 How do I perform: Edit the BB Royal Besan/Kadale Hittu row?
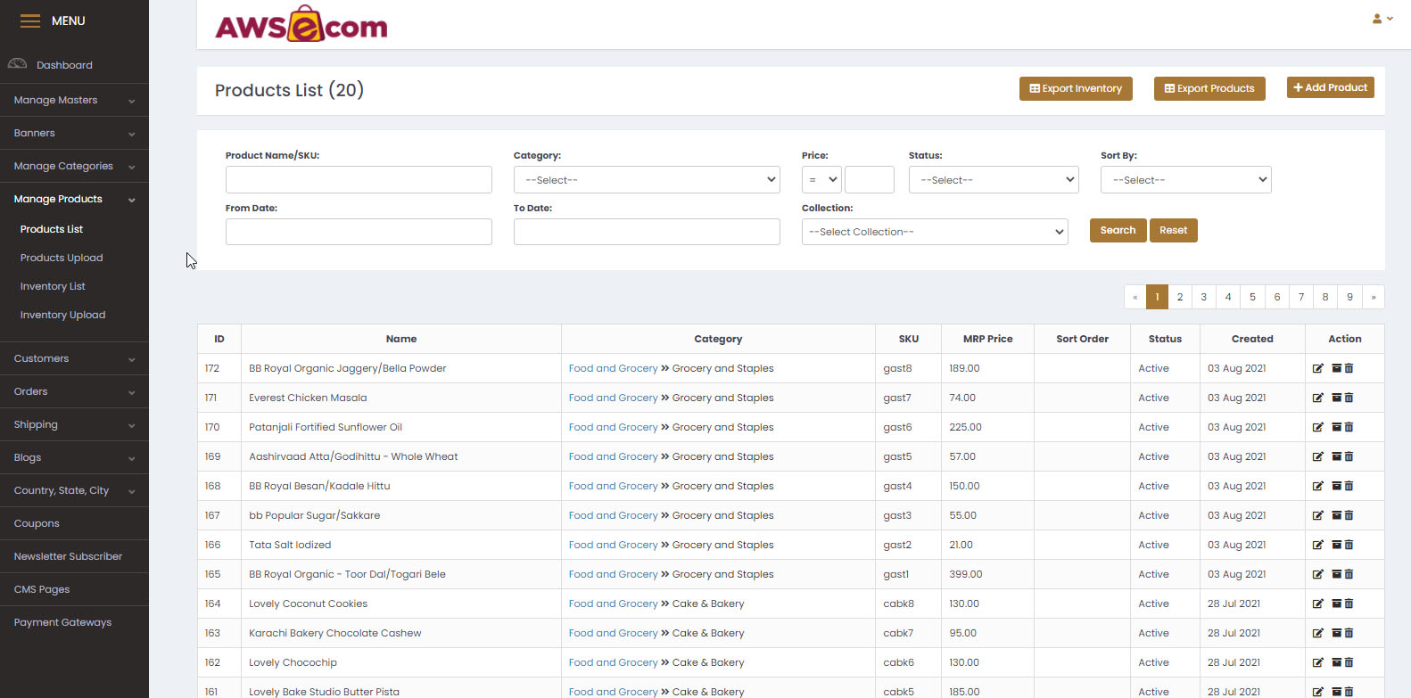click(1317, 486)
